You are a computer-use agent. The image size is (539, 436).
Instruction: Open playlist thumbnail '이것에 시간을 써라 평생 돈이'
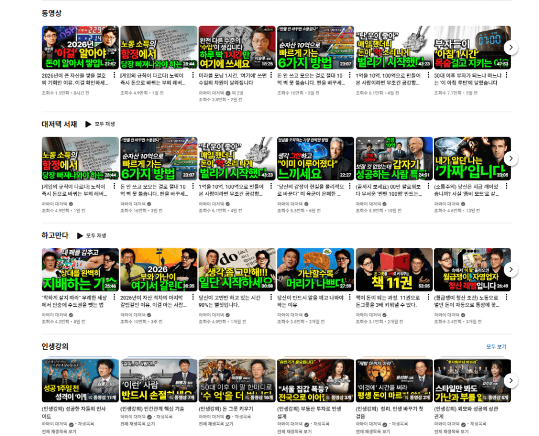(394, 380)
